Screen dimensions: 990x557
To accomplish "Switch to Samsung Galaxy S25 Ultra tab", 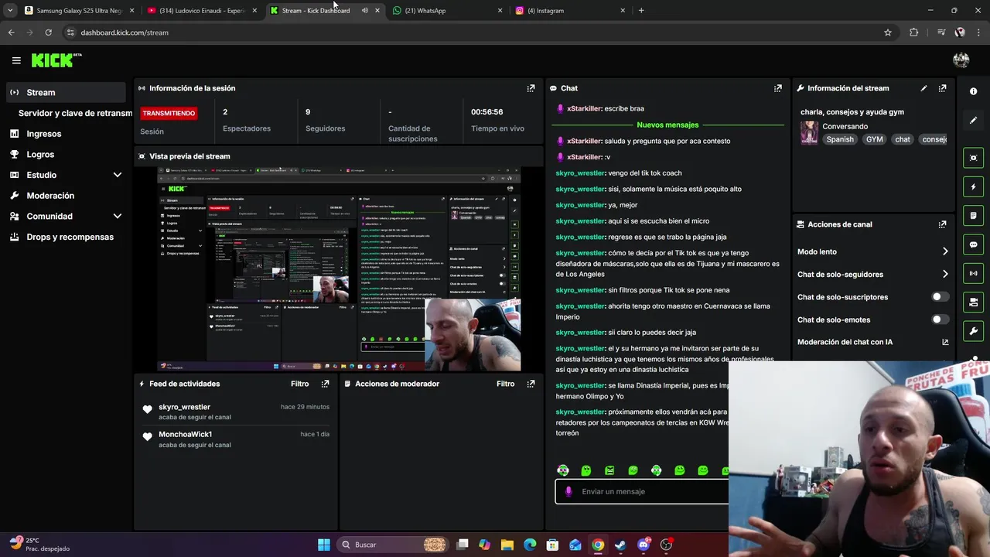I will [80, 11].
